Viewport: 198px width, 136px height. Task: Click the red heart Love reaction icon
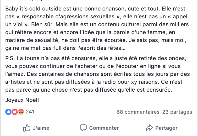point(15,112)
